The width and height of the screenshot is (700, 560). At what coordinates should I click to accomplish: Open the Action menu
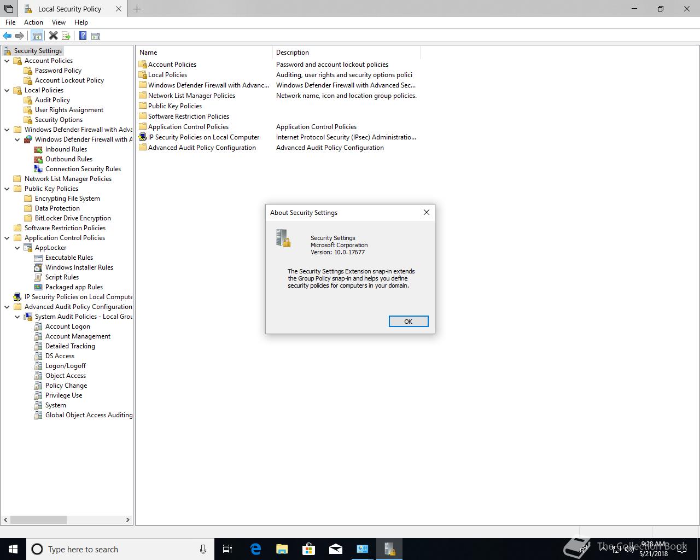tap(33, 22)
